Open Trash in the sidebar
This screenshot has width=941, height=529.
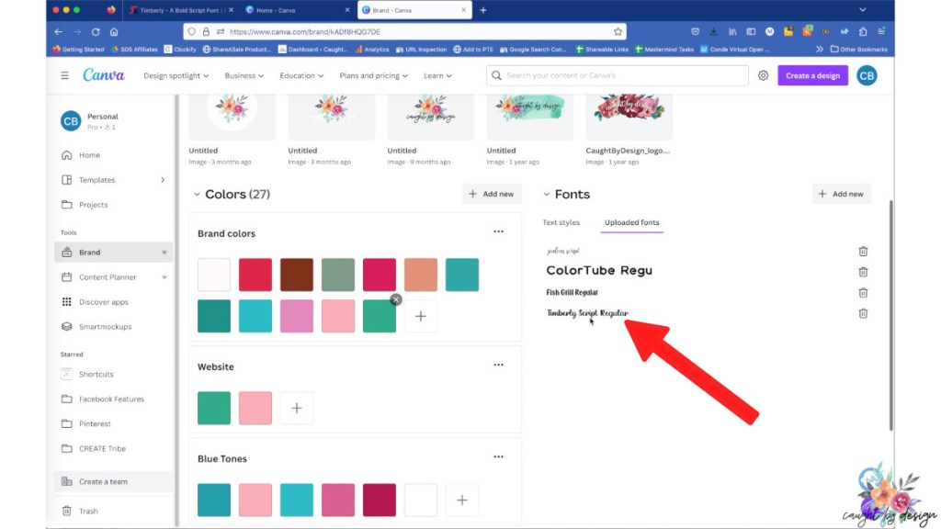113,511
